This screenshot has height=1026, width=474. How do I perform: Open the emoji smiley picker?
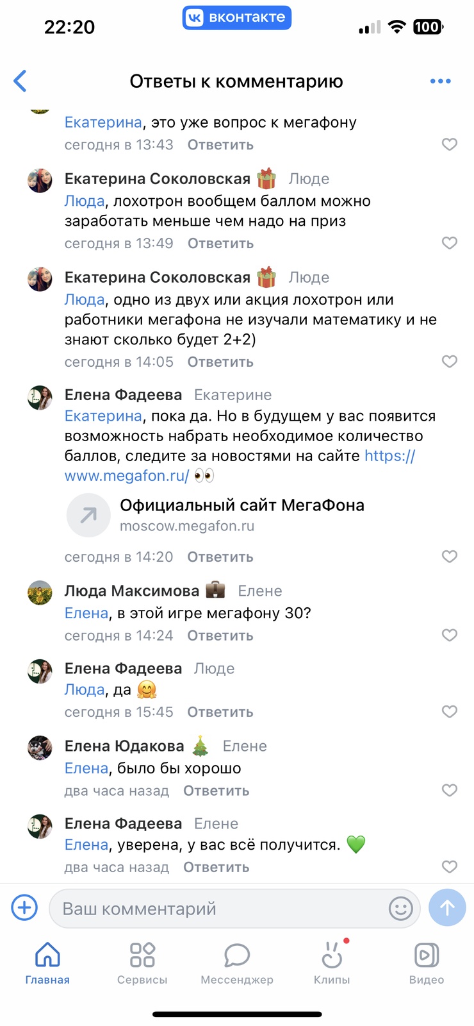click(x=400, y=908)
